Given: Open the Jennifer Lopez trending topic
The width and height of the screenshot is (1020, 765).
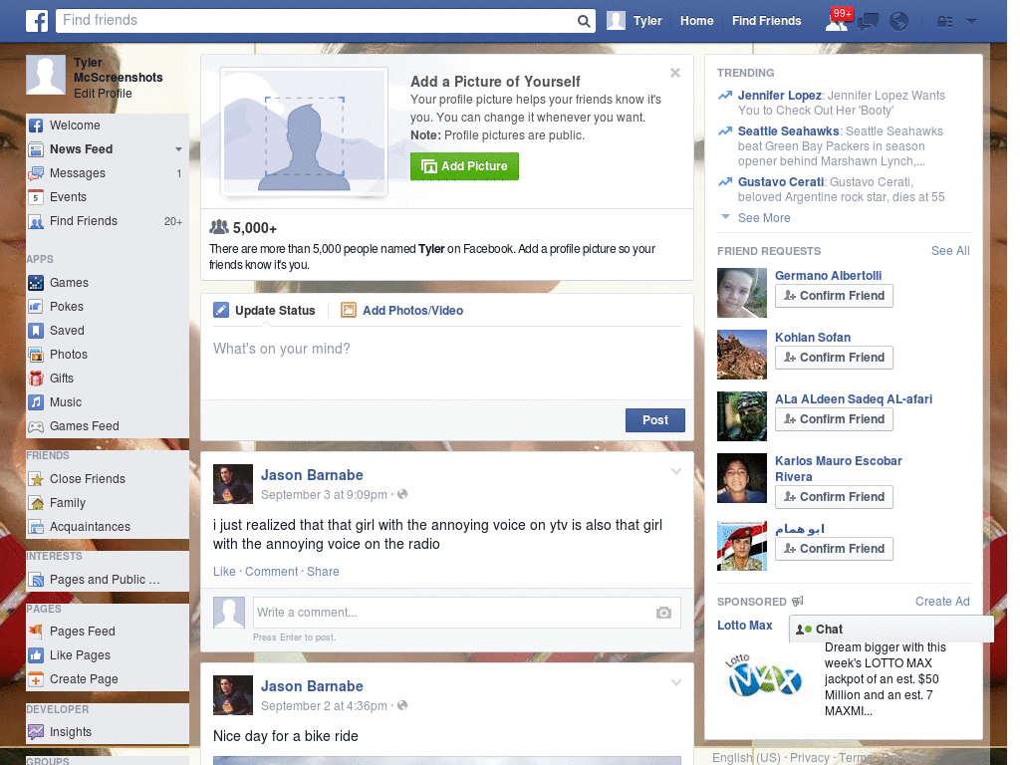Looking at the screenshot, I should point(779,96).
